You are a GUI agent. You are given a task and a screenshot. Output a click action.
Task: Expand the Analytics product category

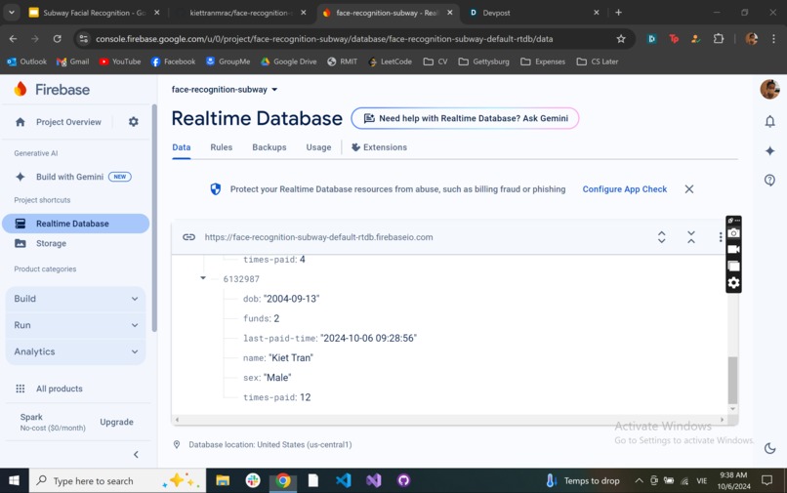click(76, 351)
